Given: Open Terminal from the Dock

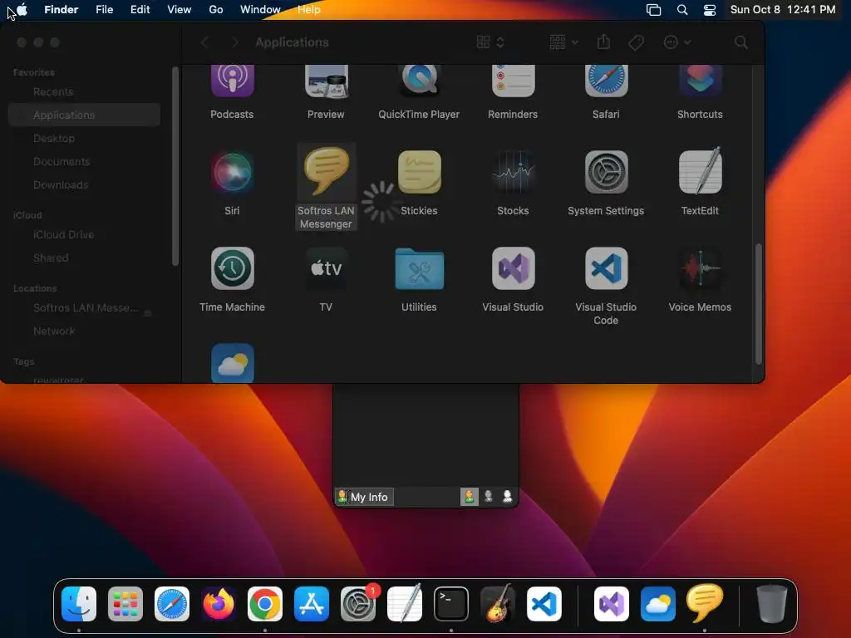Looking at the screenshot, I should 451,604.
